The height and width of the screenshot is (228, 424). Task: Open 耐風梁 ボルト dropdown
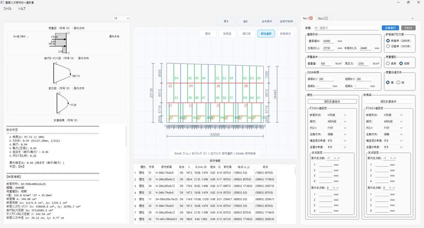[393, 128]
